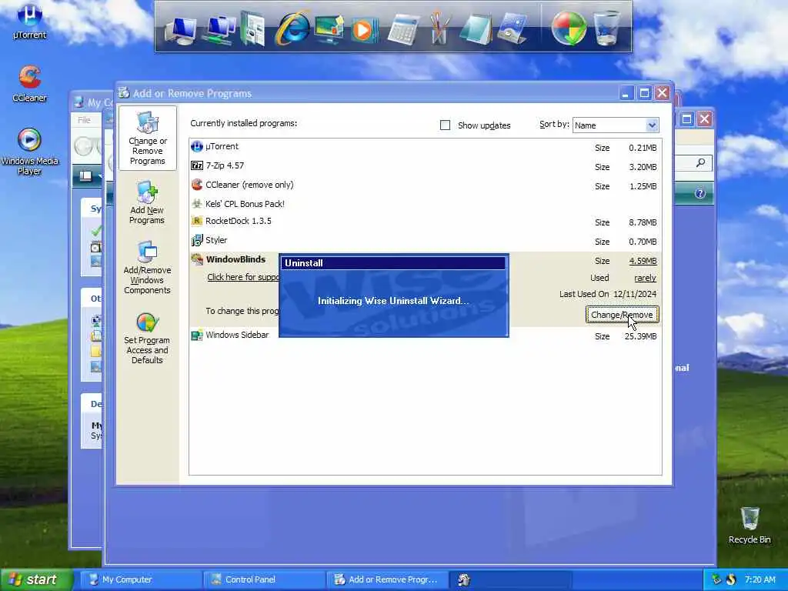Switch to Control Panel taskbar button
This screenshot has height=591, width=788.
point(263,579)
